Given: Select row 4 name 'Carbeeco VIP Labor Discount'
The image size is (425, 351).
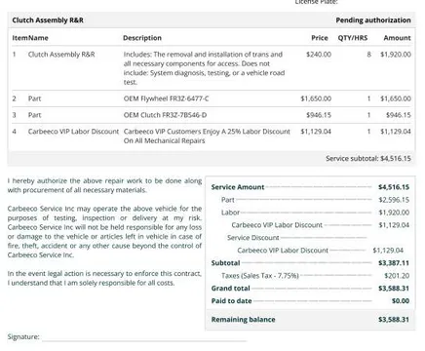Looking at the screenshot, I should coord(73,132).
